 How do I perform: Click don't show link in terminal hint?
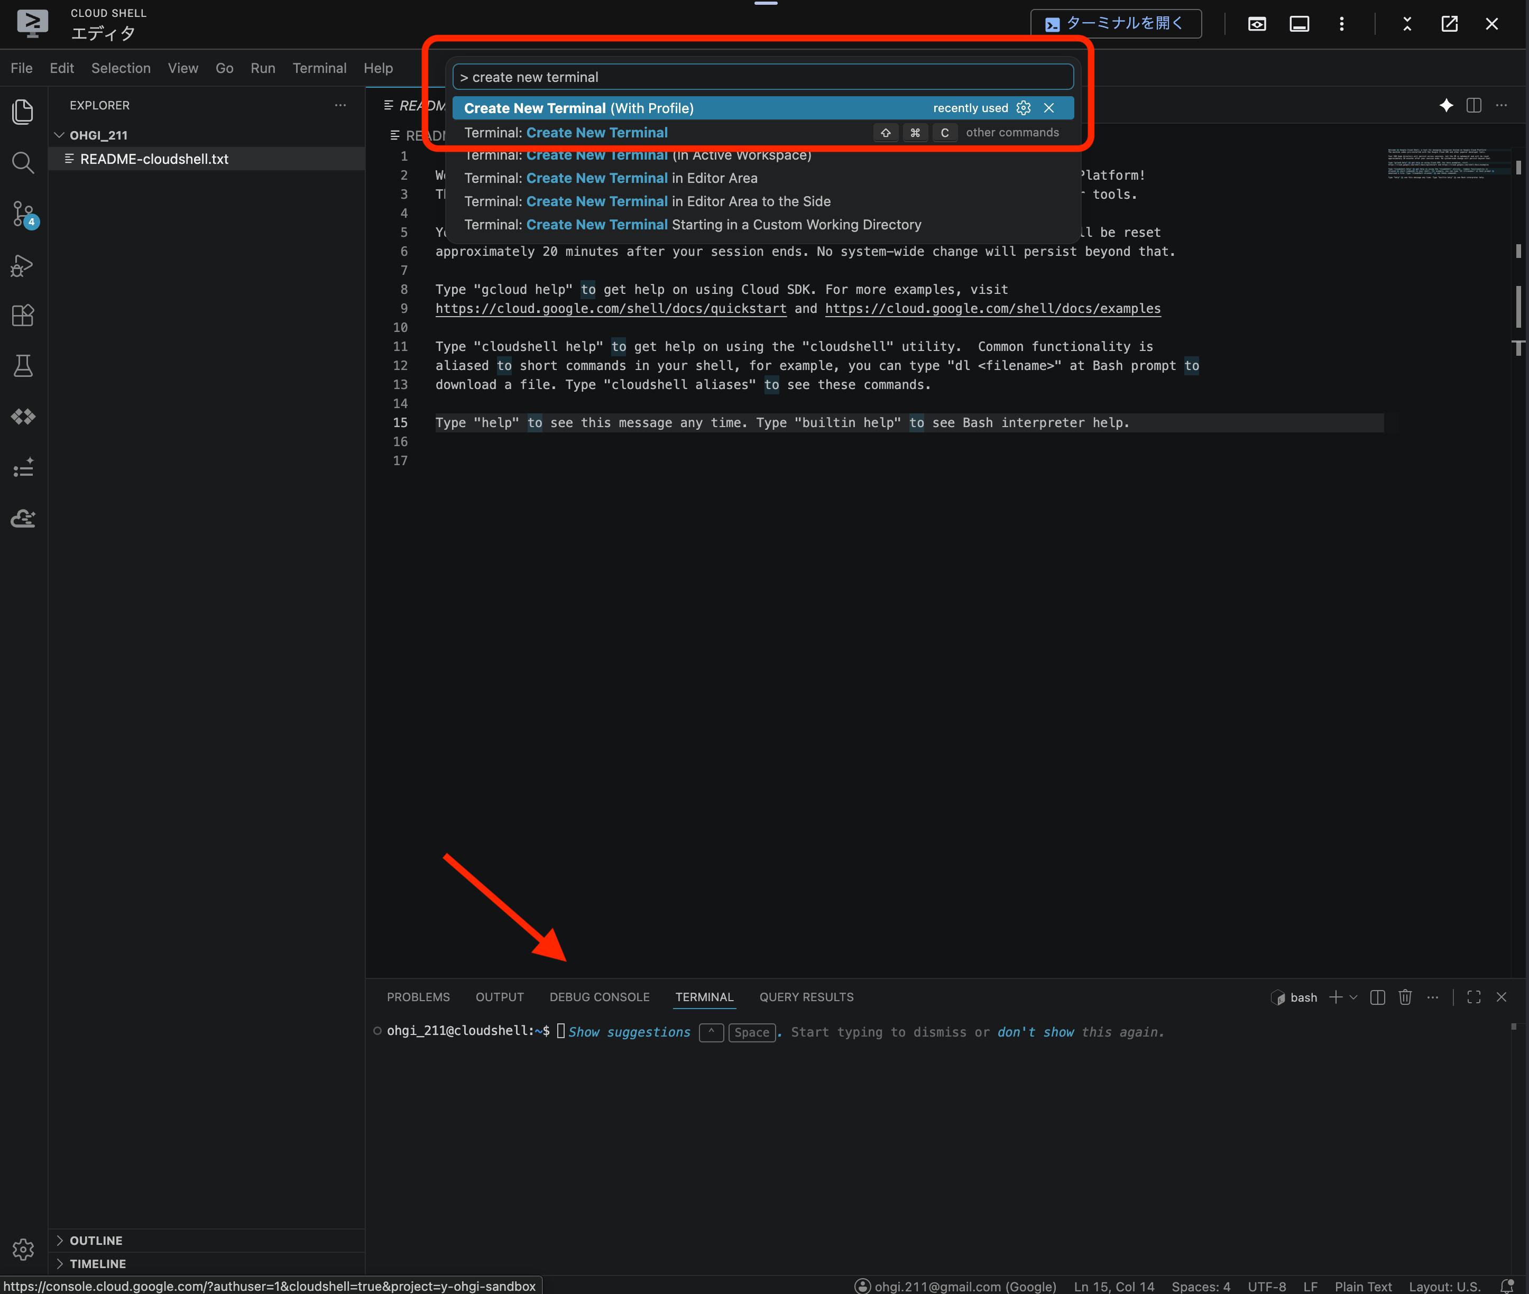pyautogui.click(x=1035, y=1032)
